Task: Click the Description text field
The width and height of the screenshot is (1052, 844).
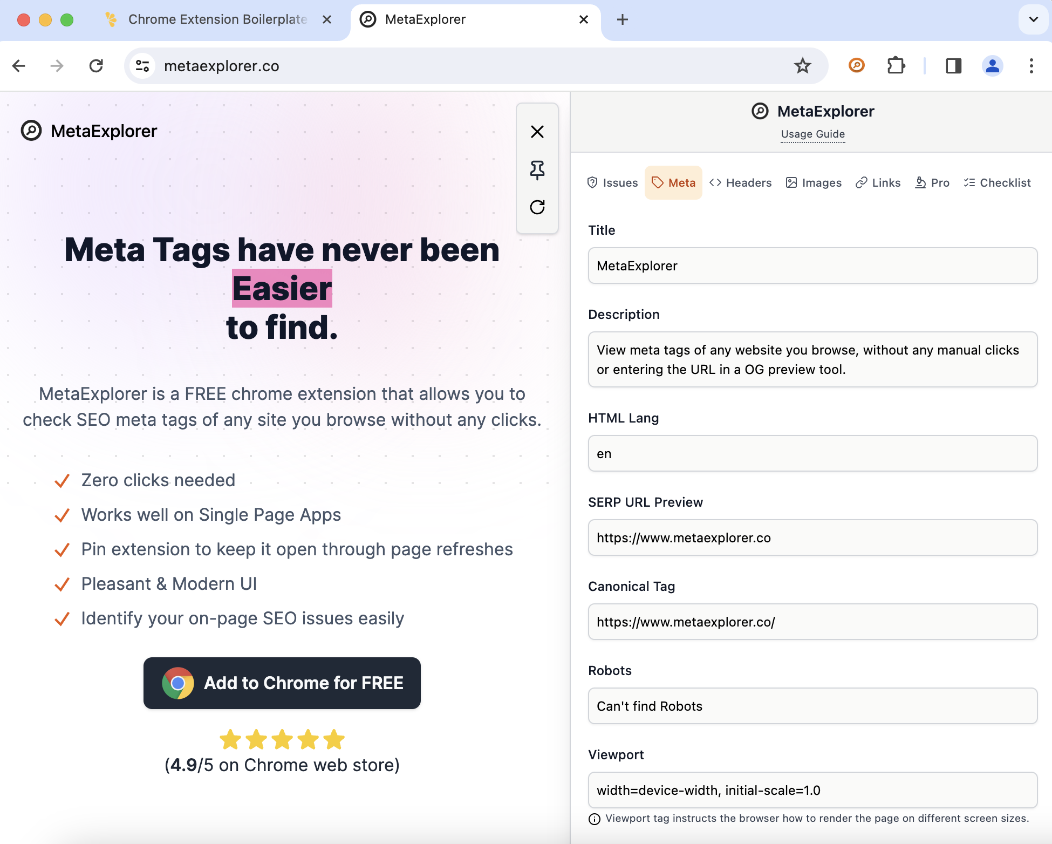Action: (x=812, y=359)
